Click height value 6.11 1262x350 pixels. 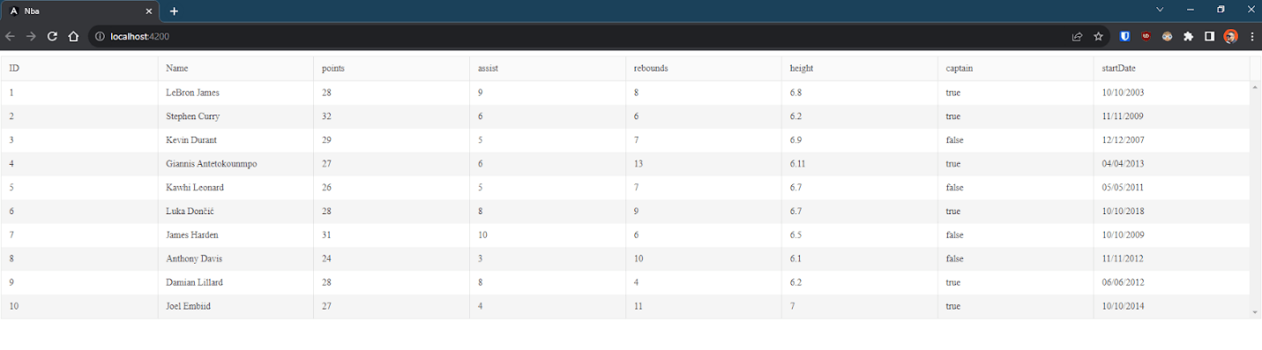point(797,164)
